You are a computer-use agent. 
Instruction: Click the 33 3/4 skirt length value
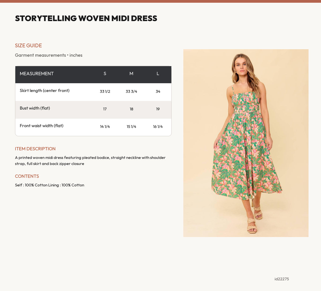coord(131,91)
